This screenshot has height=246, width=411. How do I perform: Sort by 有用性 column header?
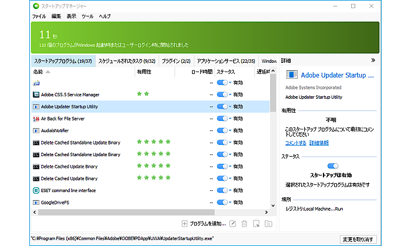click(155, 72)
